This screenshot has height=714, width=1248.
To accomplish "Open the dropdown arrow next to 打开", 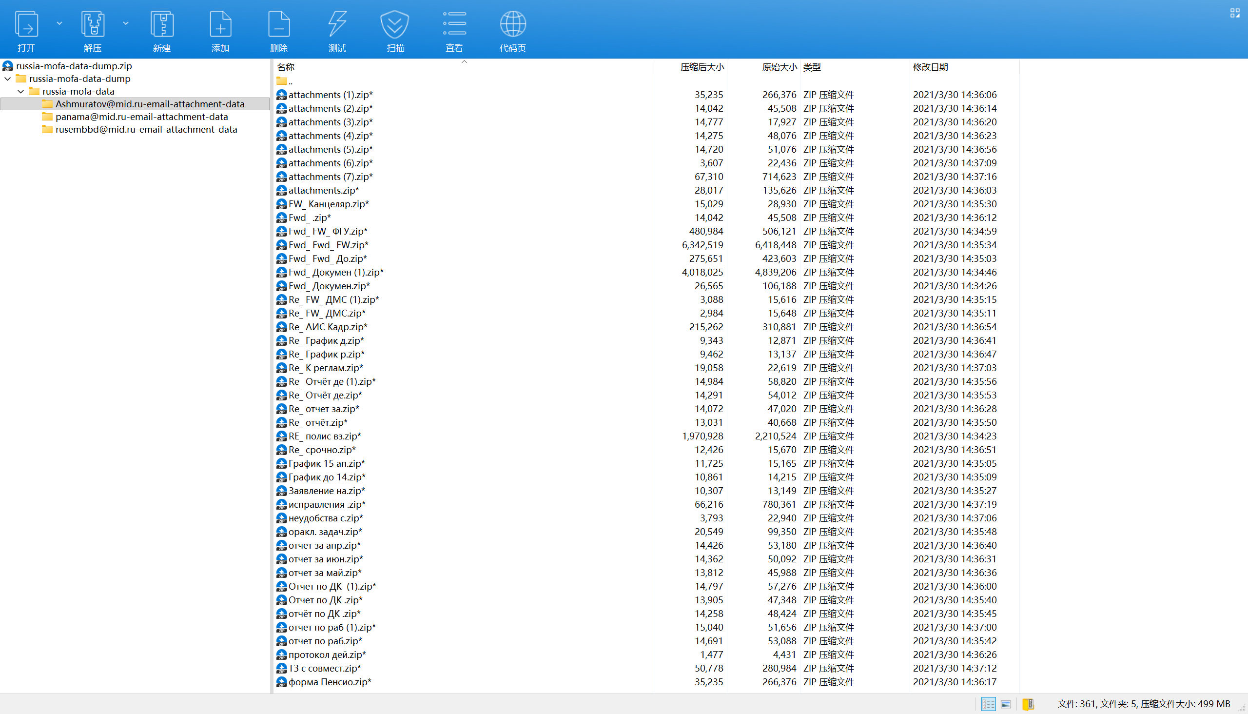I will click(59, 23).
